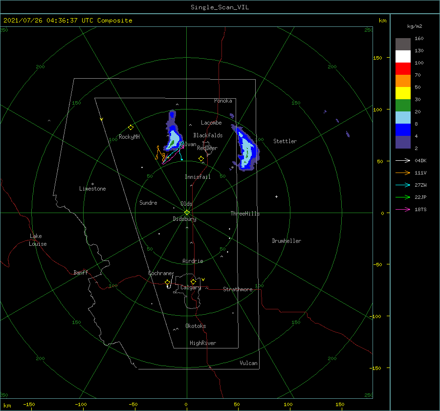
Task: Click the HighRiver city label
Action: [203, 343]
